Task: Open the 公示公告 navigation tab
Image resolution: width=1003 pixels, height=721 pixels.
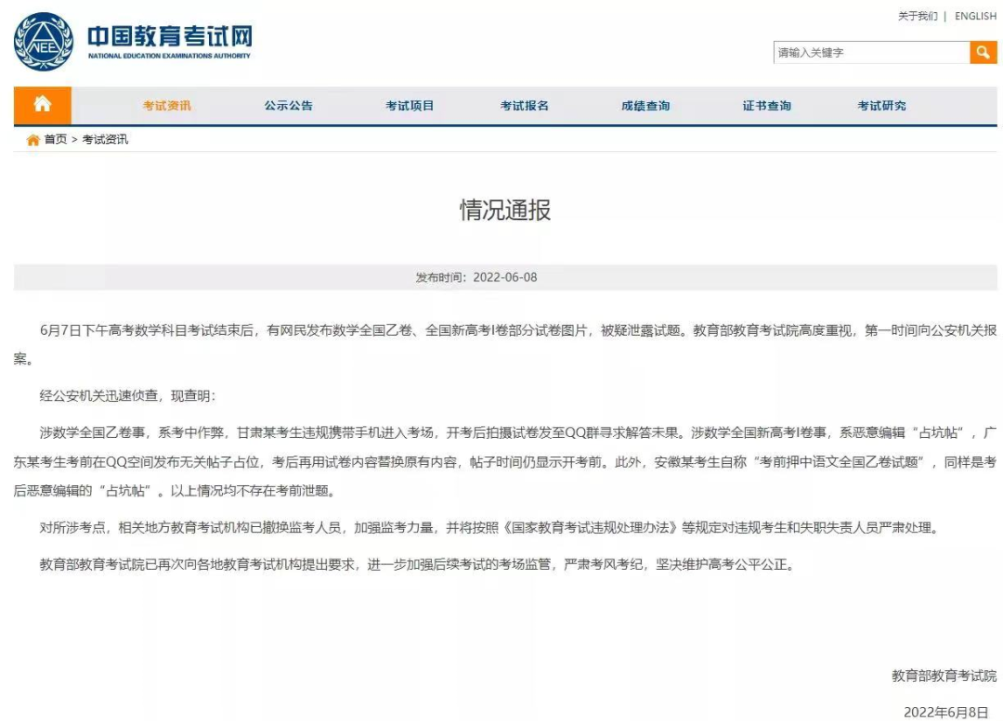Action: 289,106
